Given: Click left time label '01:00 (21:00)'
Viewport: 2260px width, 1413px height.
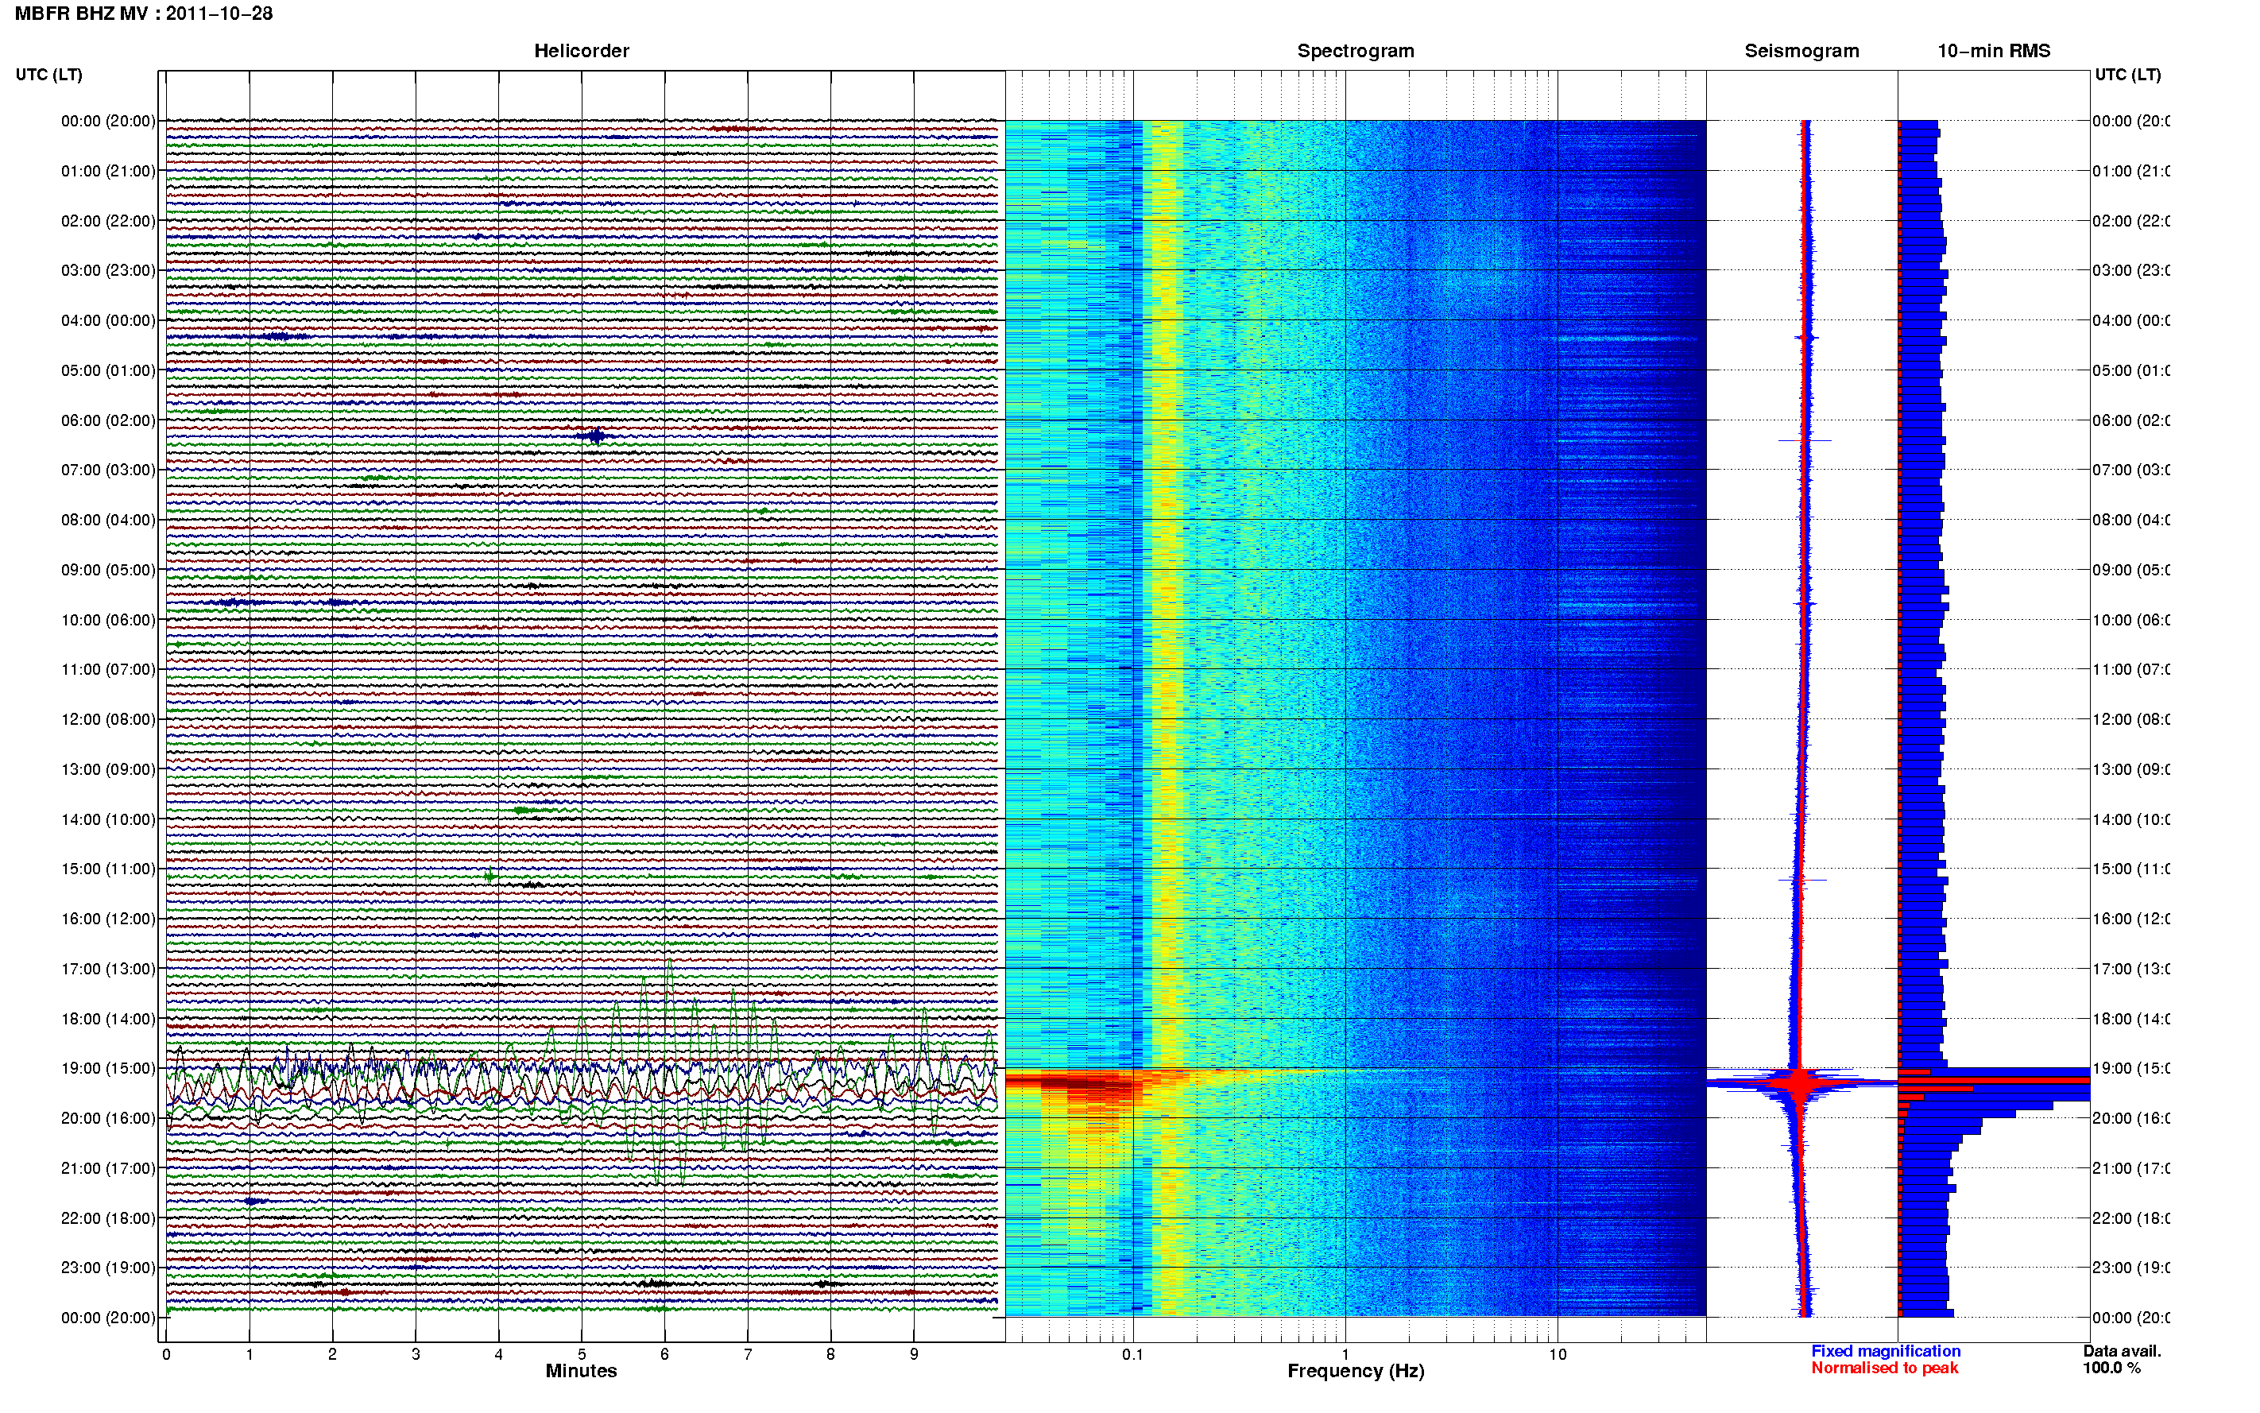Looking at the screenshot, I should pyautogui.click(x=108, y=171).
